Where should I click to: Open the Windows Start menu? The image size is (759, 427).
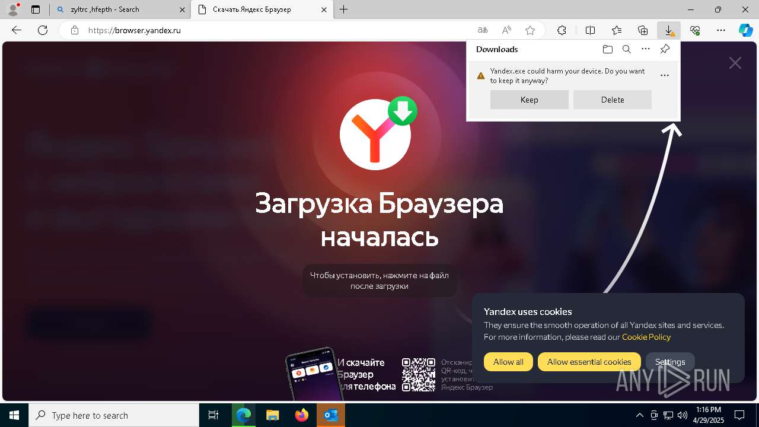tap(14, 415)
